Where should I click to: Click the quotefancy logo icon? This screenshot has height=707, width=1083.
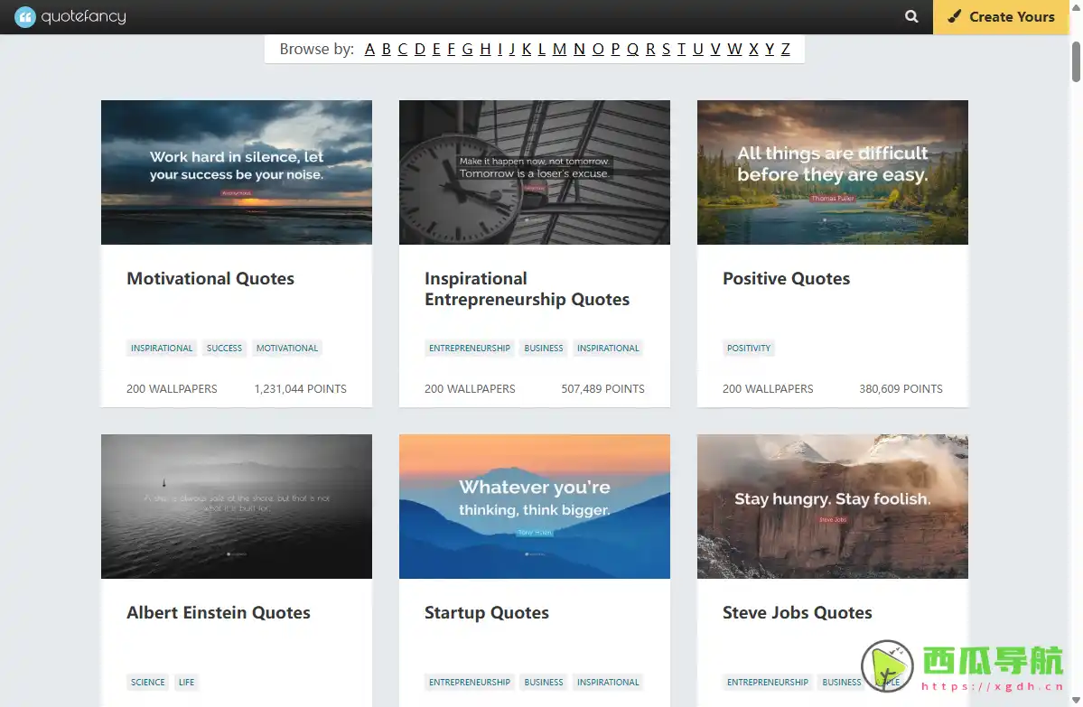coord(25,17)
